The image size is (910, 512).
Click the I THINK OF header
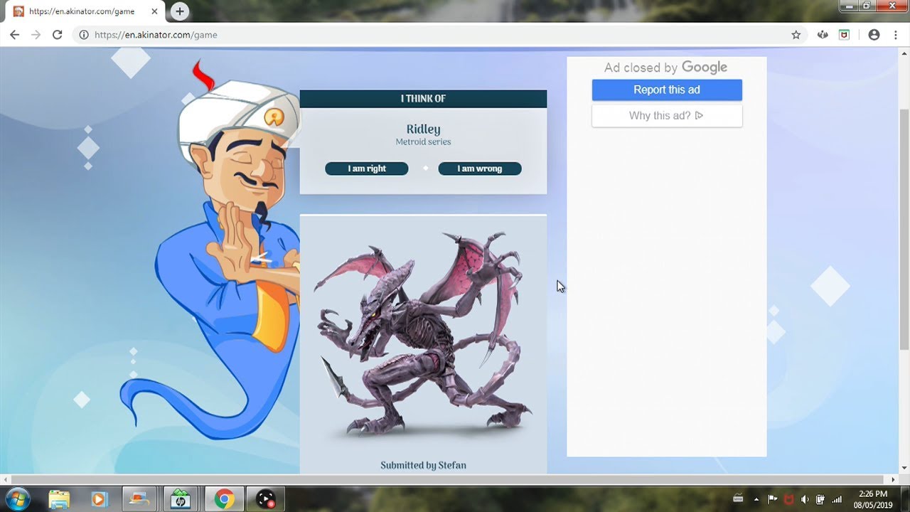pyautogui.click(x=424, y=99)
